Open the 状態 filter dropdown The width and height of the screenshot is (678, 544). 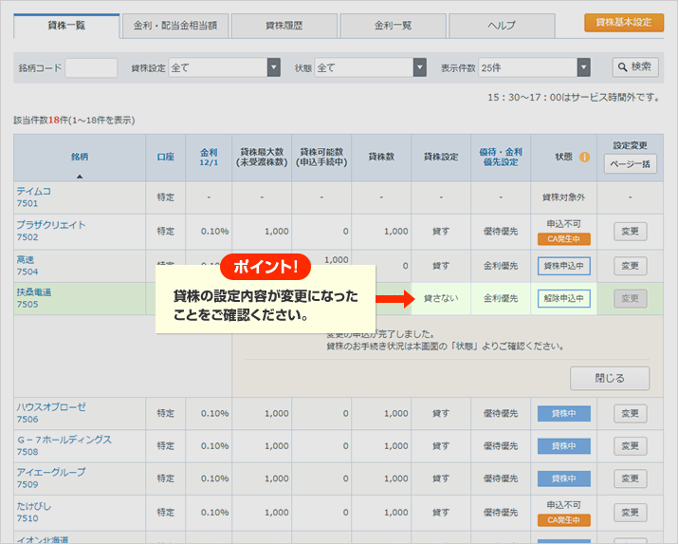419,67
